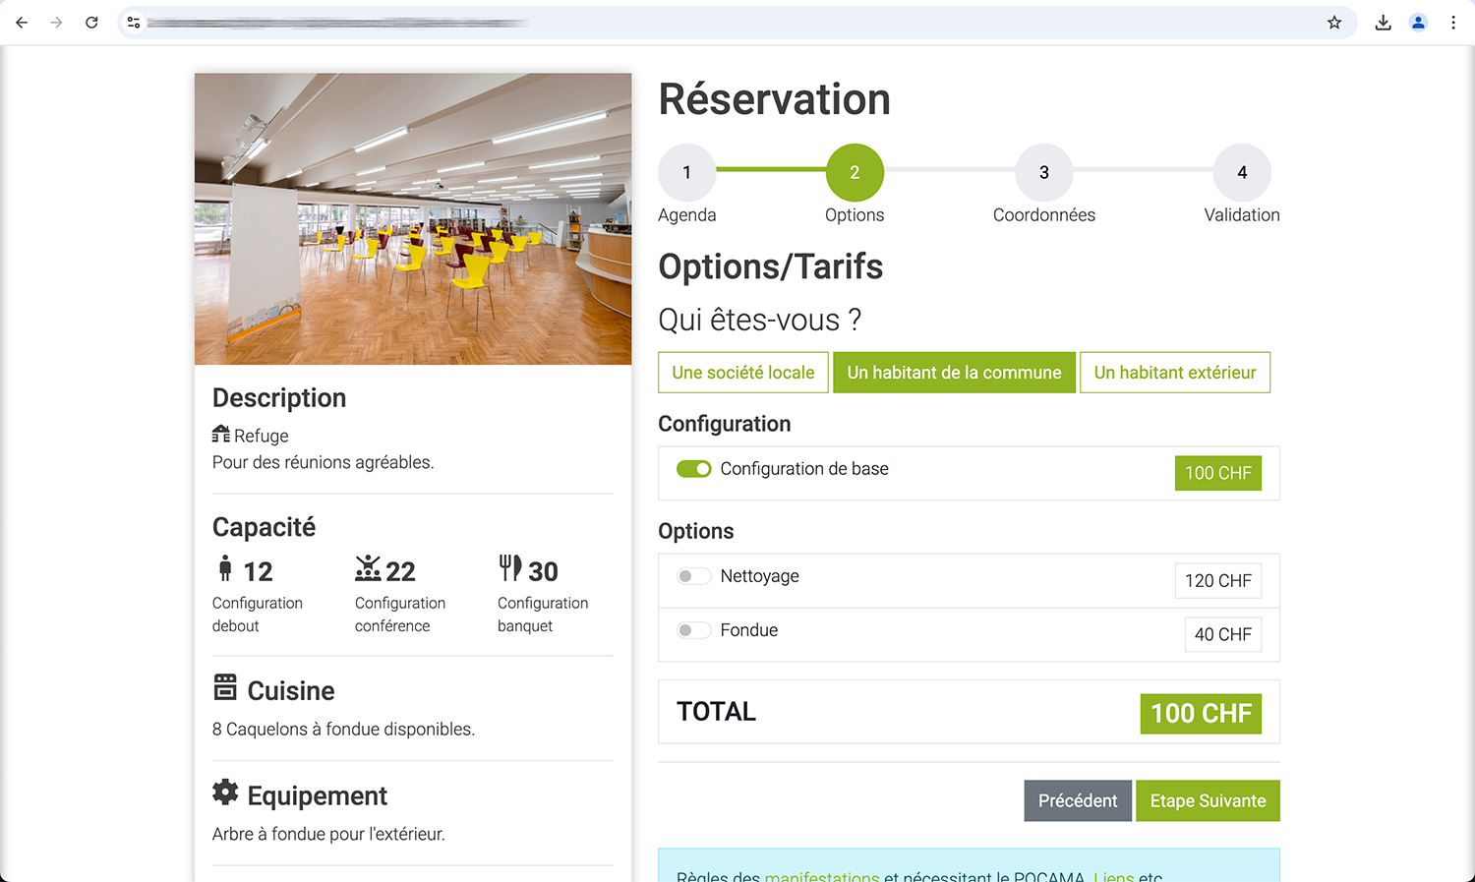Select step 4 Validation
1475x882 pixels.
point(1241,173)
